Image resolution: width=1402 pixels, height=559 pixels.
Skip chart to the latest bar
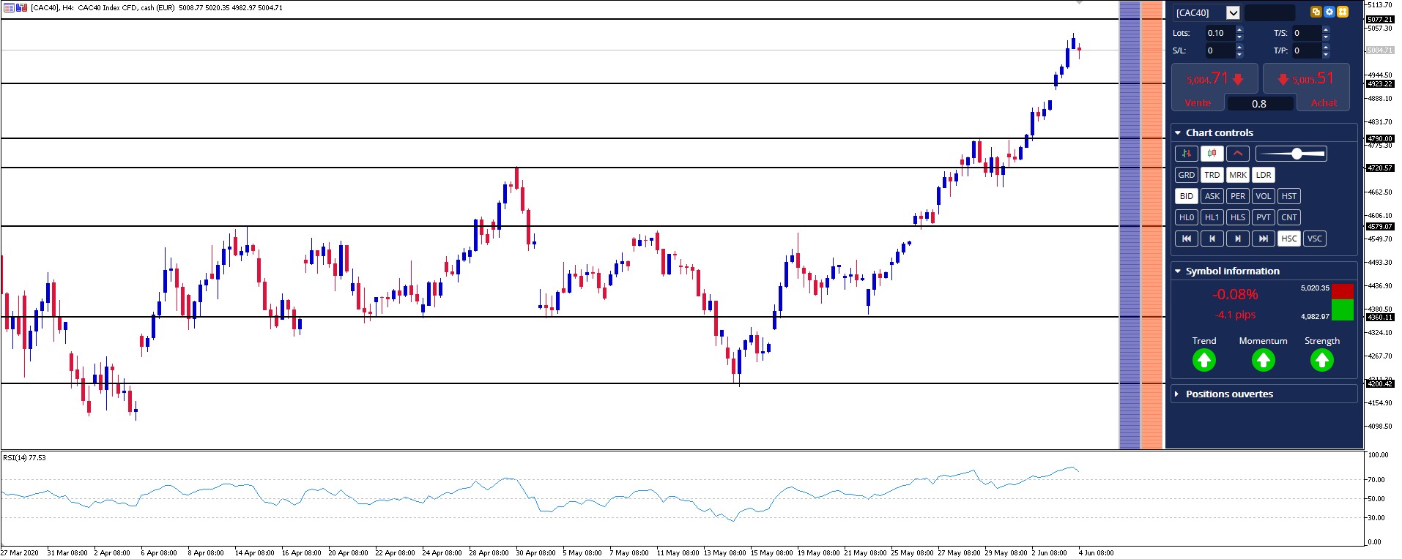tap(1263, 239)
